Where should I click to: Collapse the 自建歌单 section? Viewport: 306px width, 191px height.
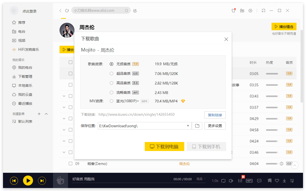tap(46, 114)
